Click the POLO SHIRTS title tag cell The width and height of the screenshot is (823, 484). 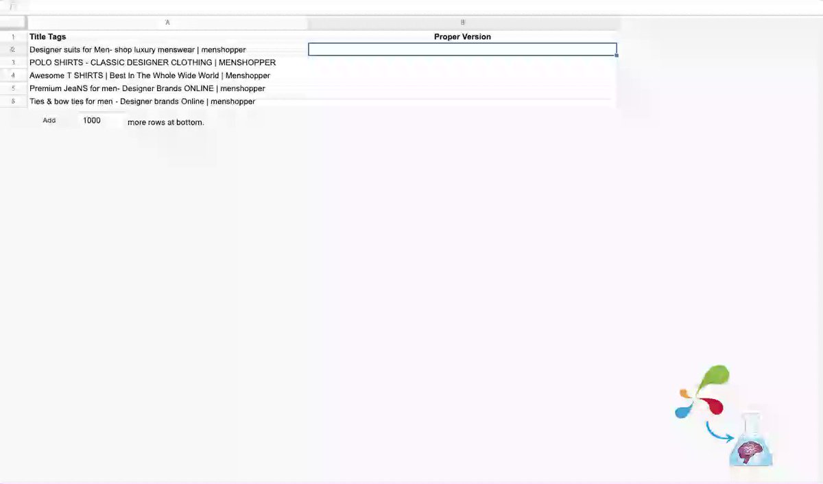click(x=167, y=62)
